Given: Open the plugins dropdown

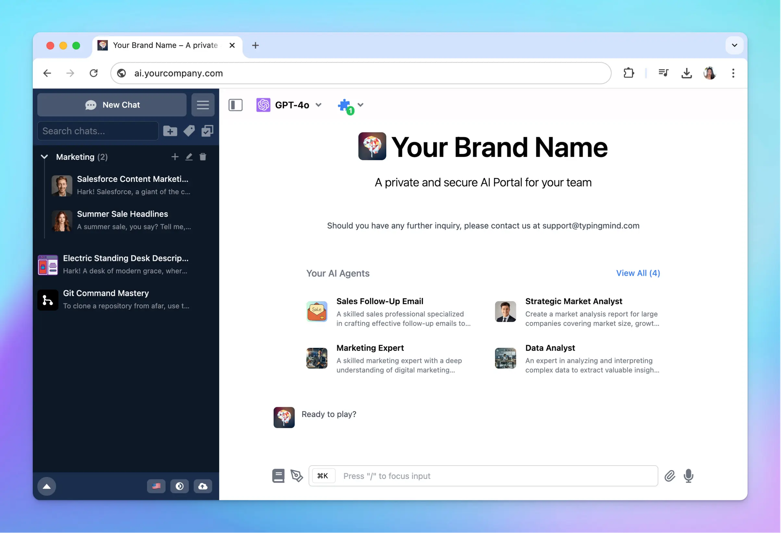Looking at the screenshot, I should [350, 106].
